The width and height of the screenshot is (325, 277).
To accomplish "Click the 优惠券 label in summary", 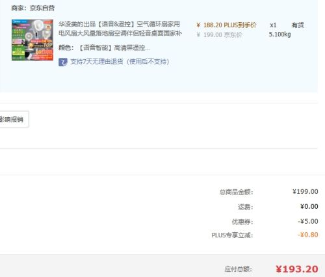I will [x=242, y=222].
